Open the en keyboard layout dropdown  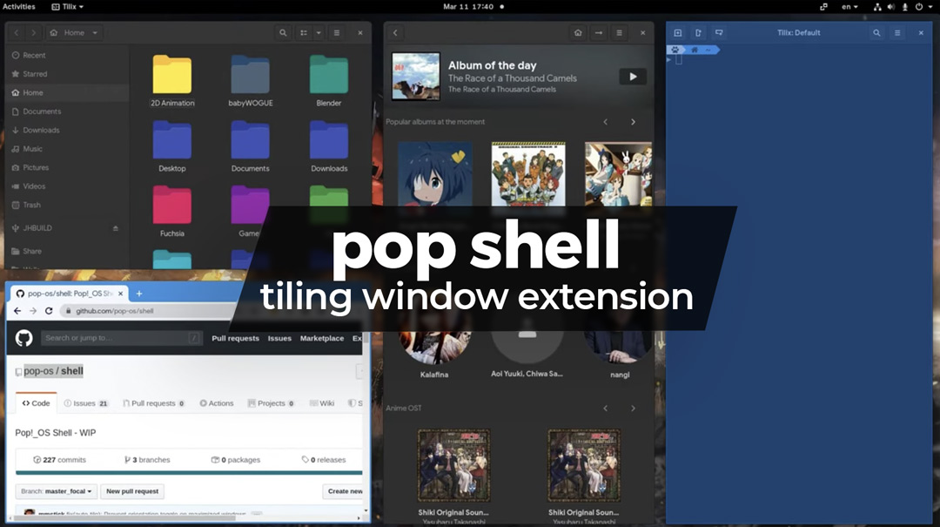coord(849,7)
